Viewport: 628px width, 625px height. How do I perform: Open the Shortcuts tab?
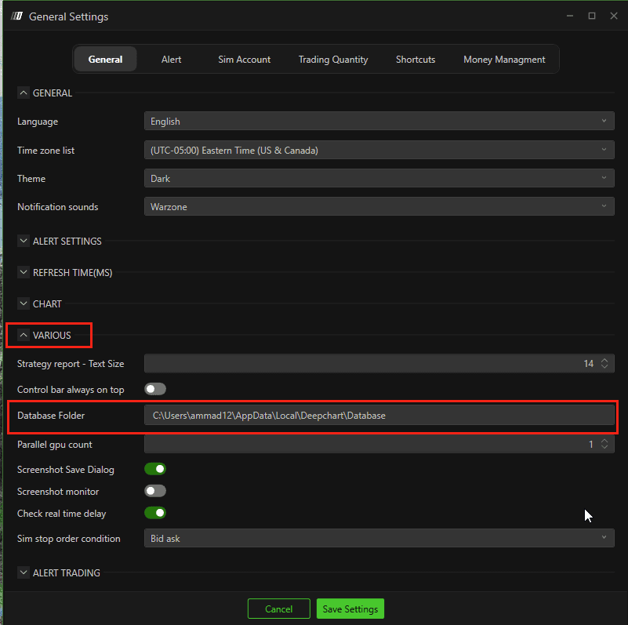pyautogui.click(x=416, y=60)
